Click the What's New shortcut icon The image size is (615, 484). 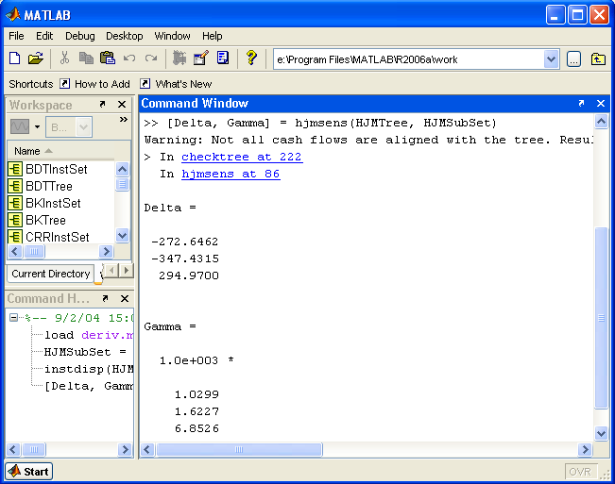(x=145, y=84)
